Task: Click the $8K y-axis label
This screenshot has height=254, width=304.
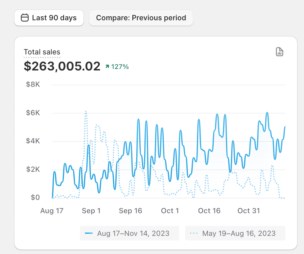Action: pyautogui.click(x=33, y=84)
